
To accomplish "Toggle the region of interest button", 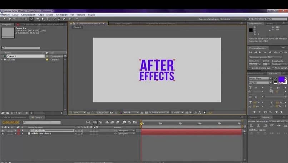I will pos(142,112).
